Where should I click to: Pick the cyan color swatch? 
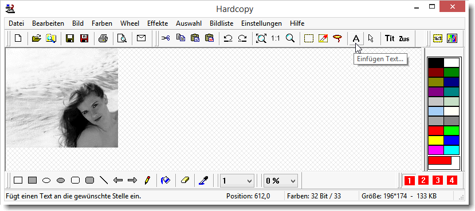pos(452,150)
